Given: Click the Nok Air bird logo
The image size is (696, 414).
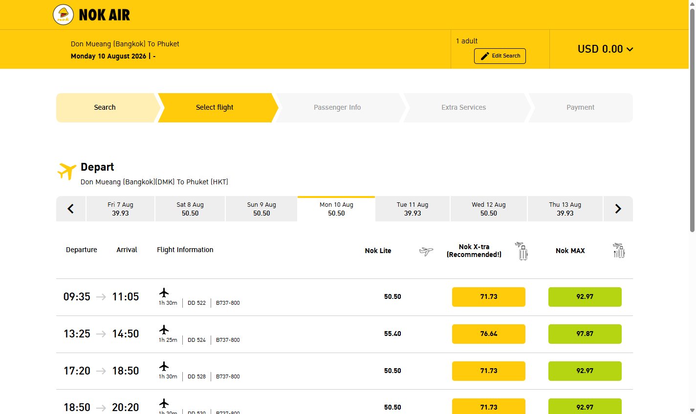Looking at the screenshot, I should click(64, 15).
